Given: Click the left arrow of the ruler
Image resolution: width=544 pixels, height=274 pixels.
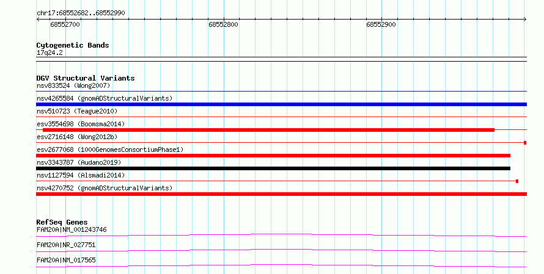Looking at the screenshot, I should [x=38, y=20].
